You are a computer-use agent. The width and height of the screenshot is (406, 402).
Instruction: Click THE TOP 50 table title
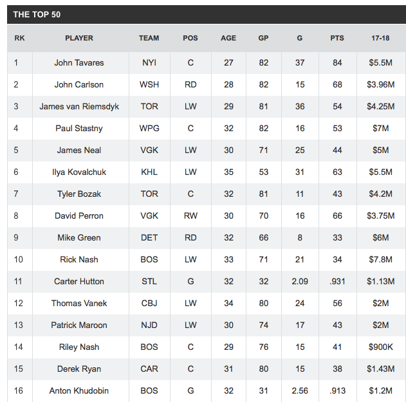pos(37,15)
